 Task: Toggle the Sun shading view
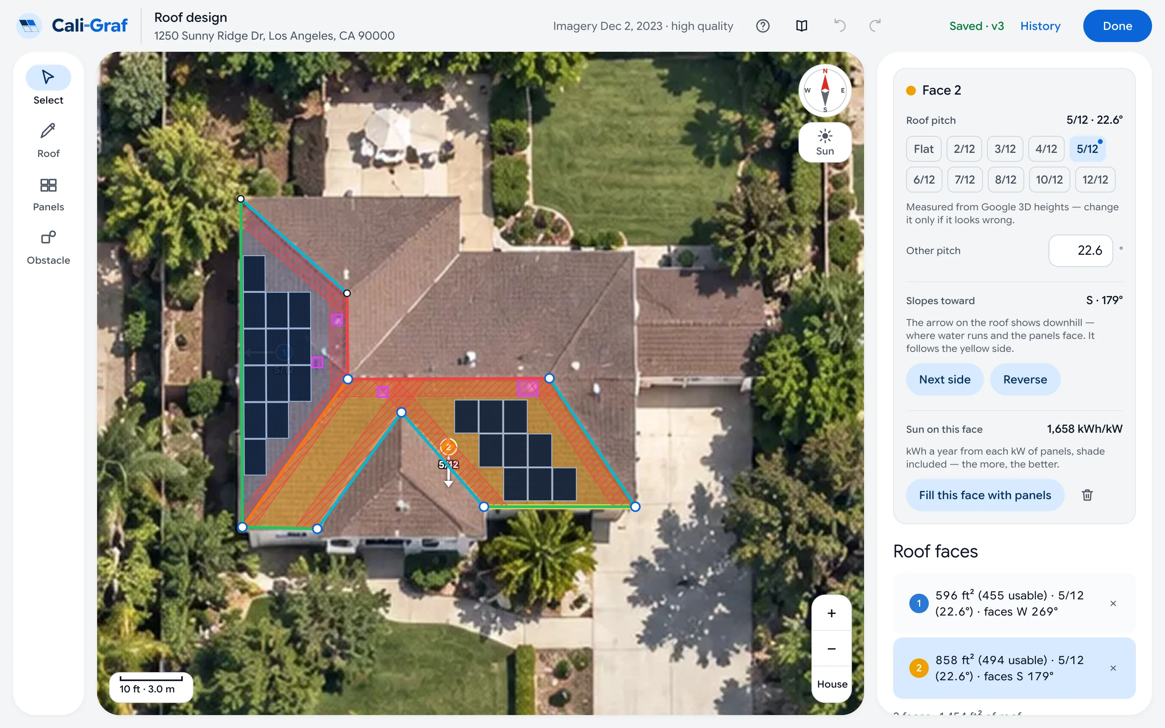825,142
